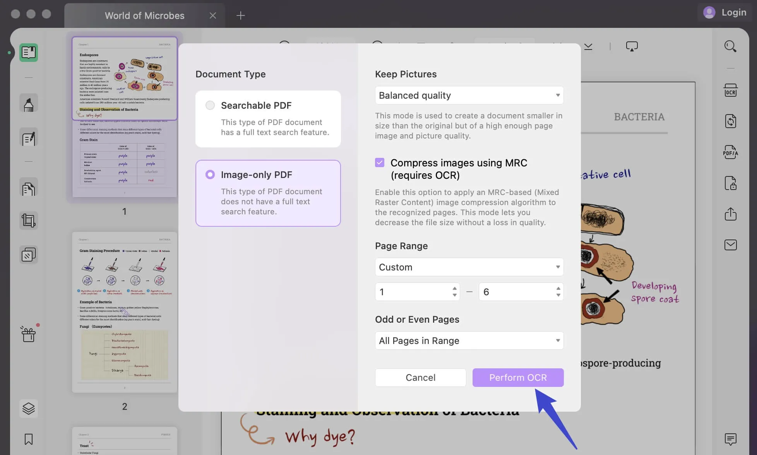Select the highlight/pen tool icon
Screen dimensions: 757x455
28,104
